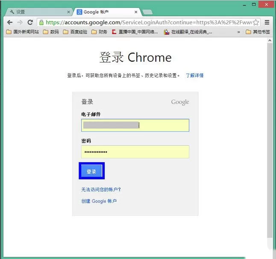This screenshot has height=259, width=276.
Task: Open the Chrome hamburger menu
Action: coord(267,23)
